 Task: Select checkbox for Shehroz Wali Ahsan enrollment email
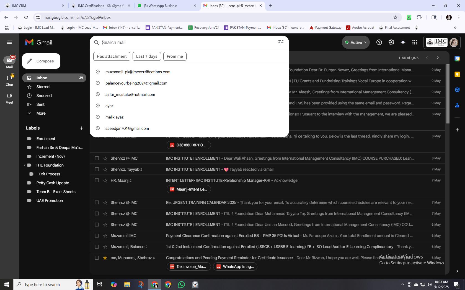click(97, 158)
